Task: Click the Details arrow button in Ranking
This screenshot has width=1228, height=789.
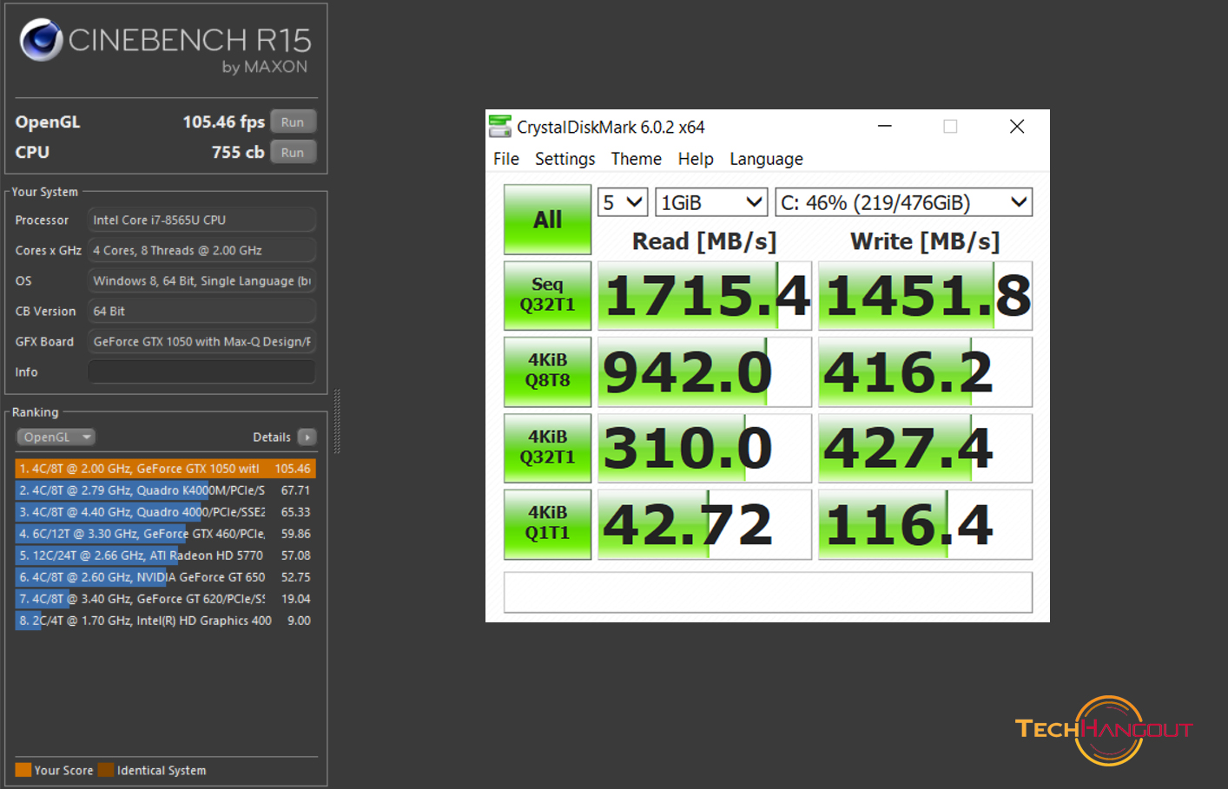Action: click(307, 437)
